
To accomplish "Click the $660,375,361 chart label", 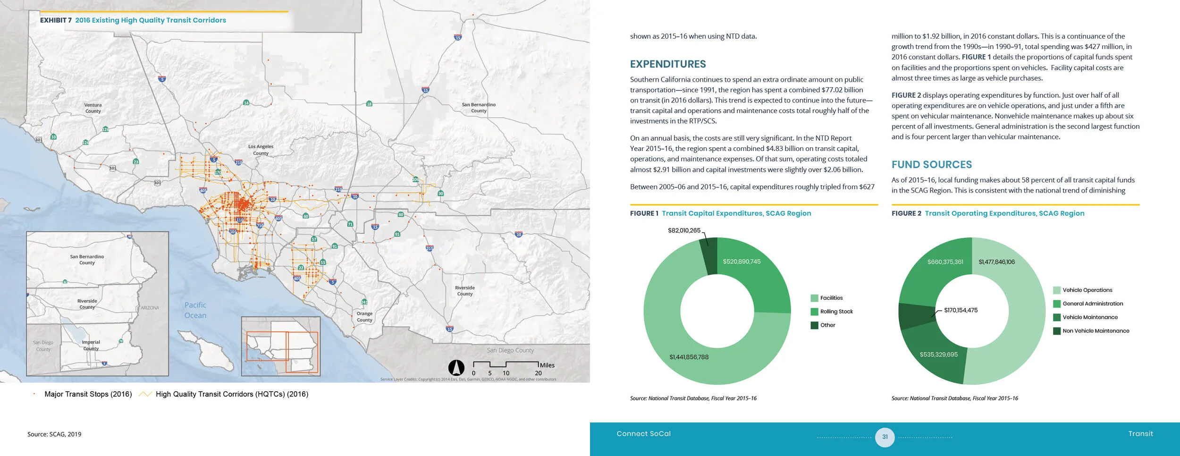I will (945, 262).
